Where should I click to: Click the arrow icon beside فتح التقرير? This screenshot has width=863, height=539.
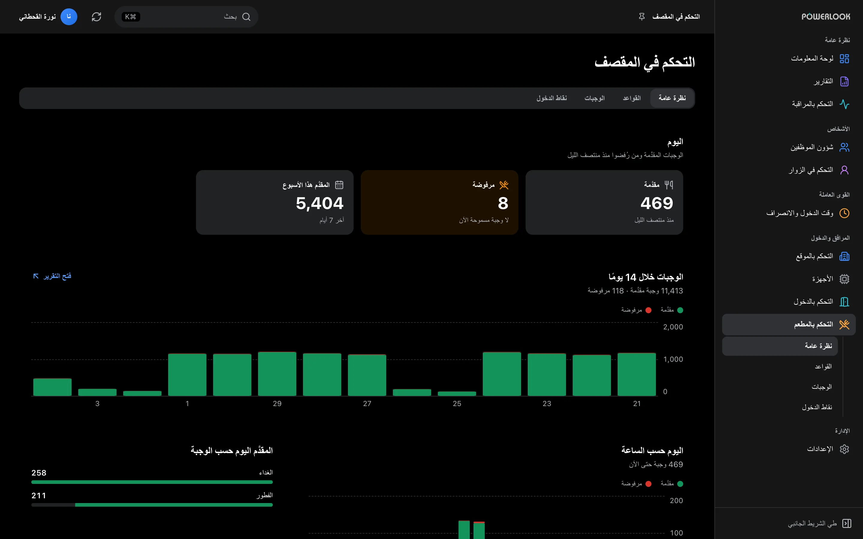pyautogui.click(x=36, y=276)
